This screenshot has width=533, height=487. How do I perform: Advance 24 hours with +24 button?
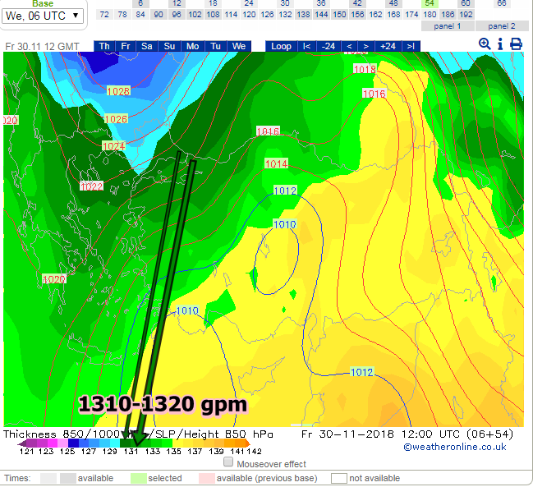[x=388, y=46]
